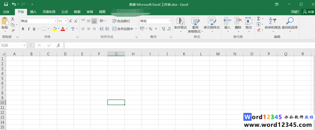Select middle vertical align icon
This screenshot has width=315, height=130.
coord(89,21)
